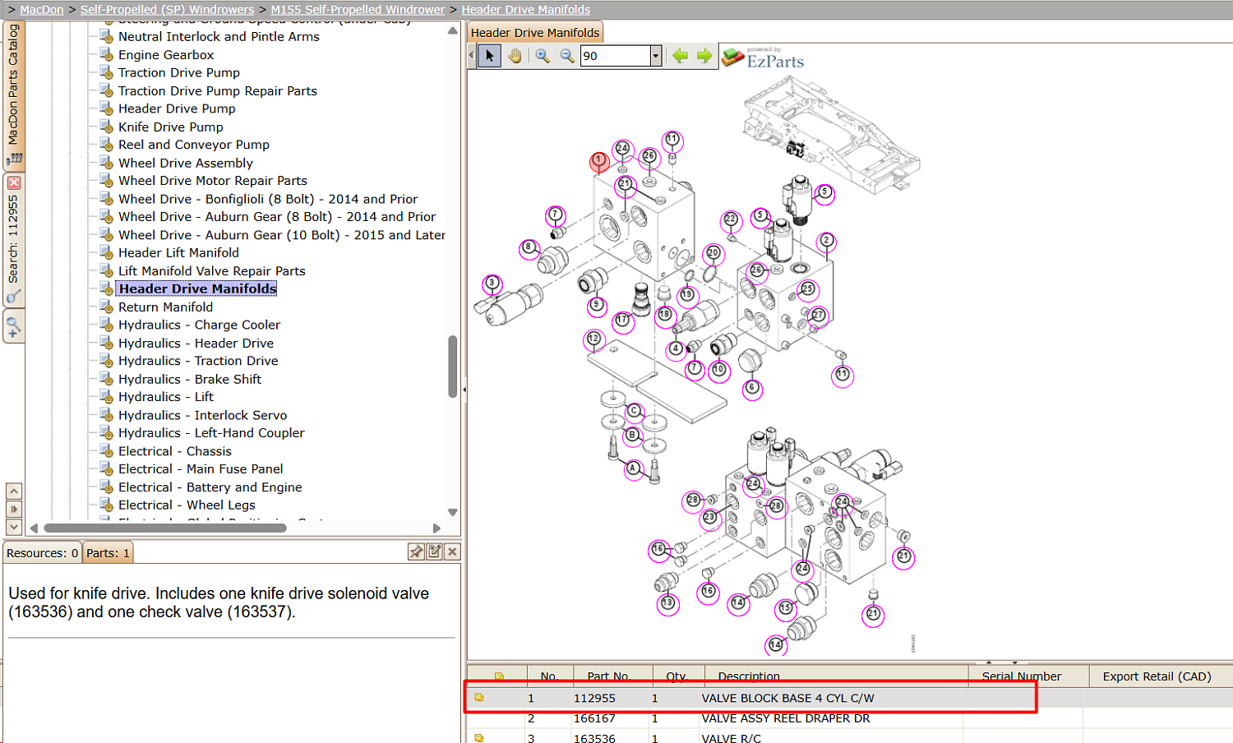This screenshot has height=743, width=1233.
Task: Click the down chevron in side strip
Action: coord(13,527)
